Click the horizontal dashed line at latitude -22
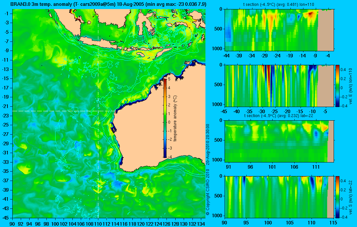This screenshot has width=357, height=227. pos(64,111)
